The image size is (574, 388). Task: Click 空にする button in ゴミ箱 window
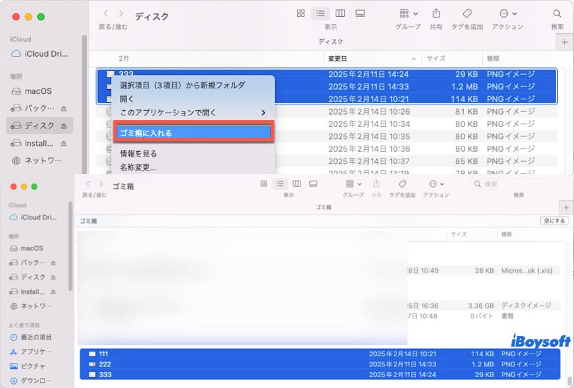(x=554, y=221)
